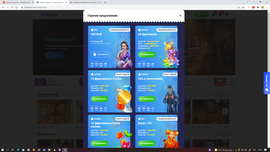Click info icon on 20 фриспинов card
This screenshot has width=270, height=152.
[x=139, y=30]
